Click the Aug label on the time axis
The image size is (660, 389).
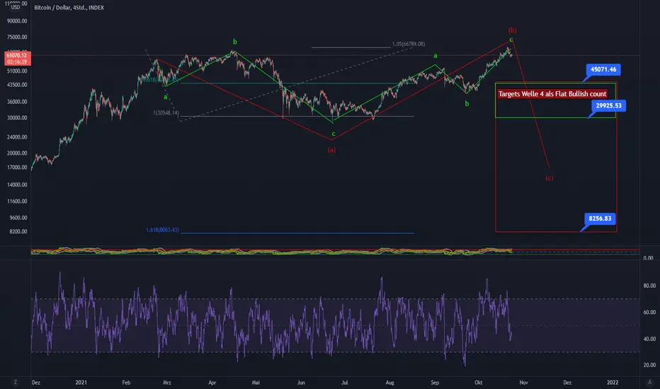point(389,382)
